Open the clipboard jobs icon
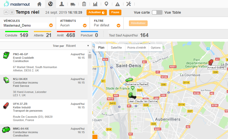The image size is (228, 139). click(84, 4)
